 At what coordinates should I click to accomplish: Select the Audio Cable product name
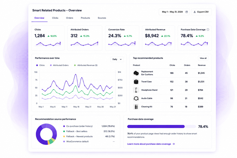[147, 98]
